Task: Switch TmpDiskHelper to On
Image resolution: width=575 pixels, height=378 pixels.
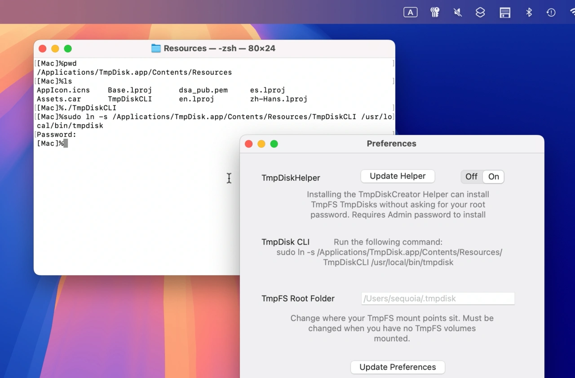Action: 493,177
